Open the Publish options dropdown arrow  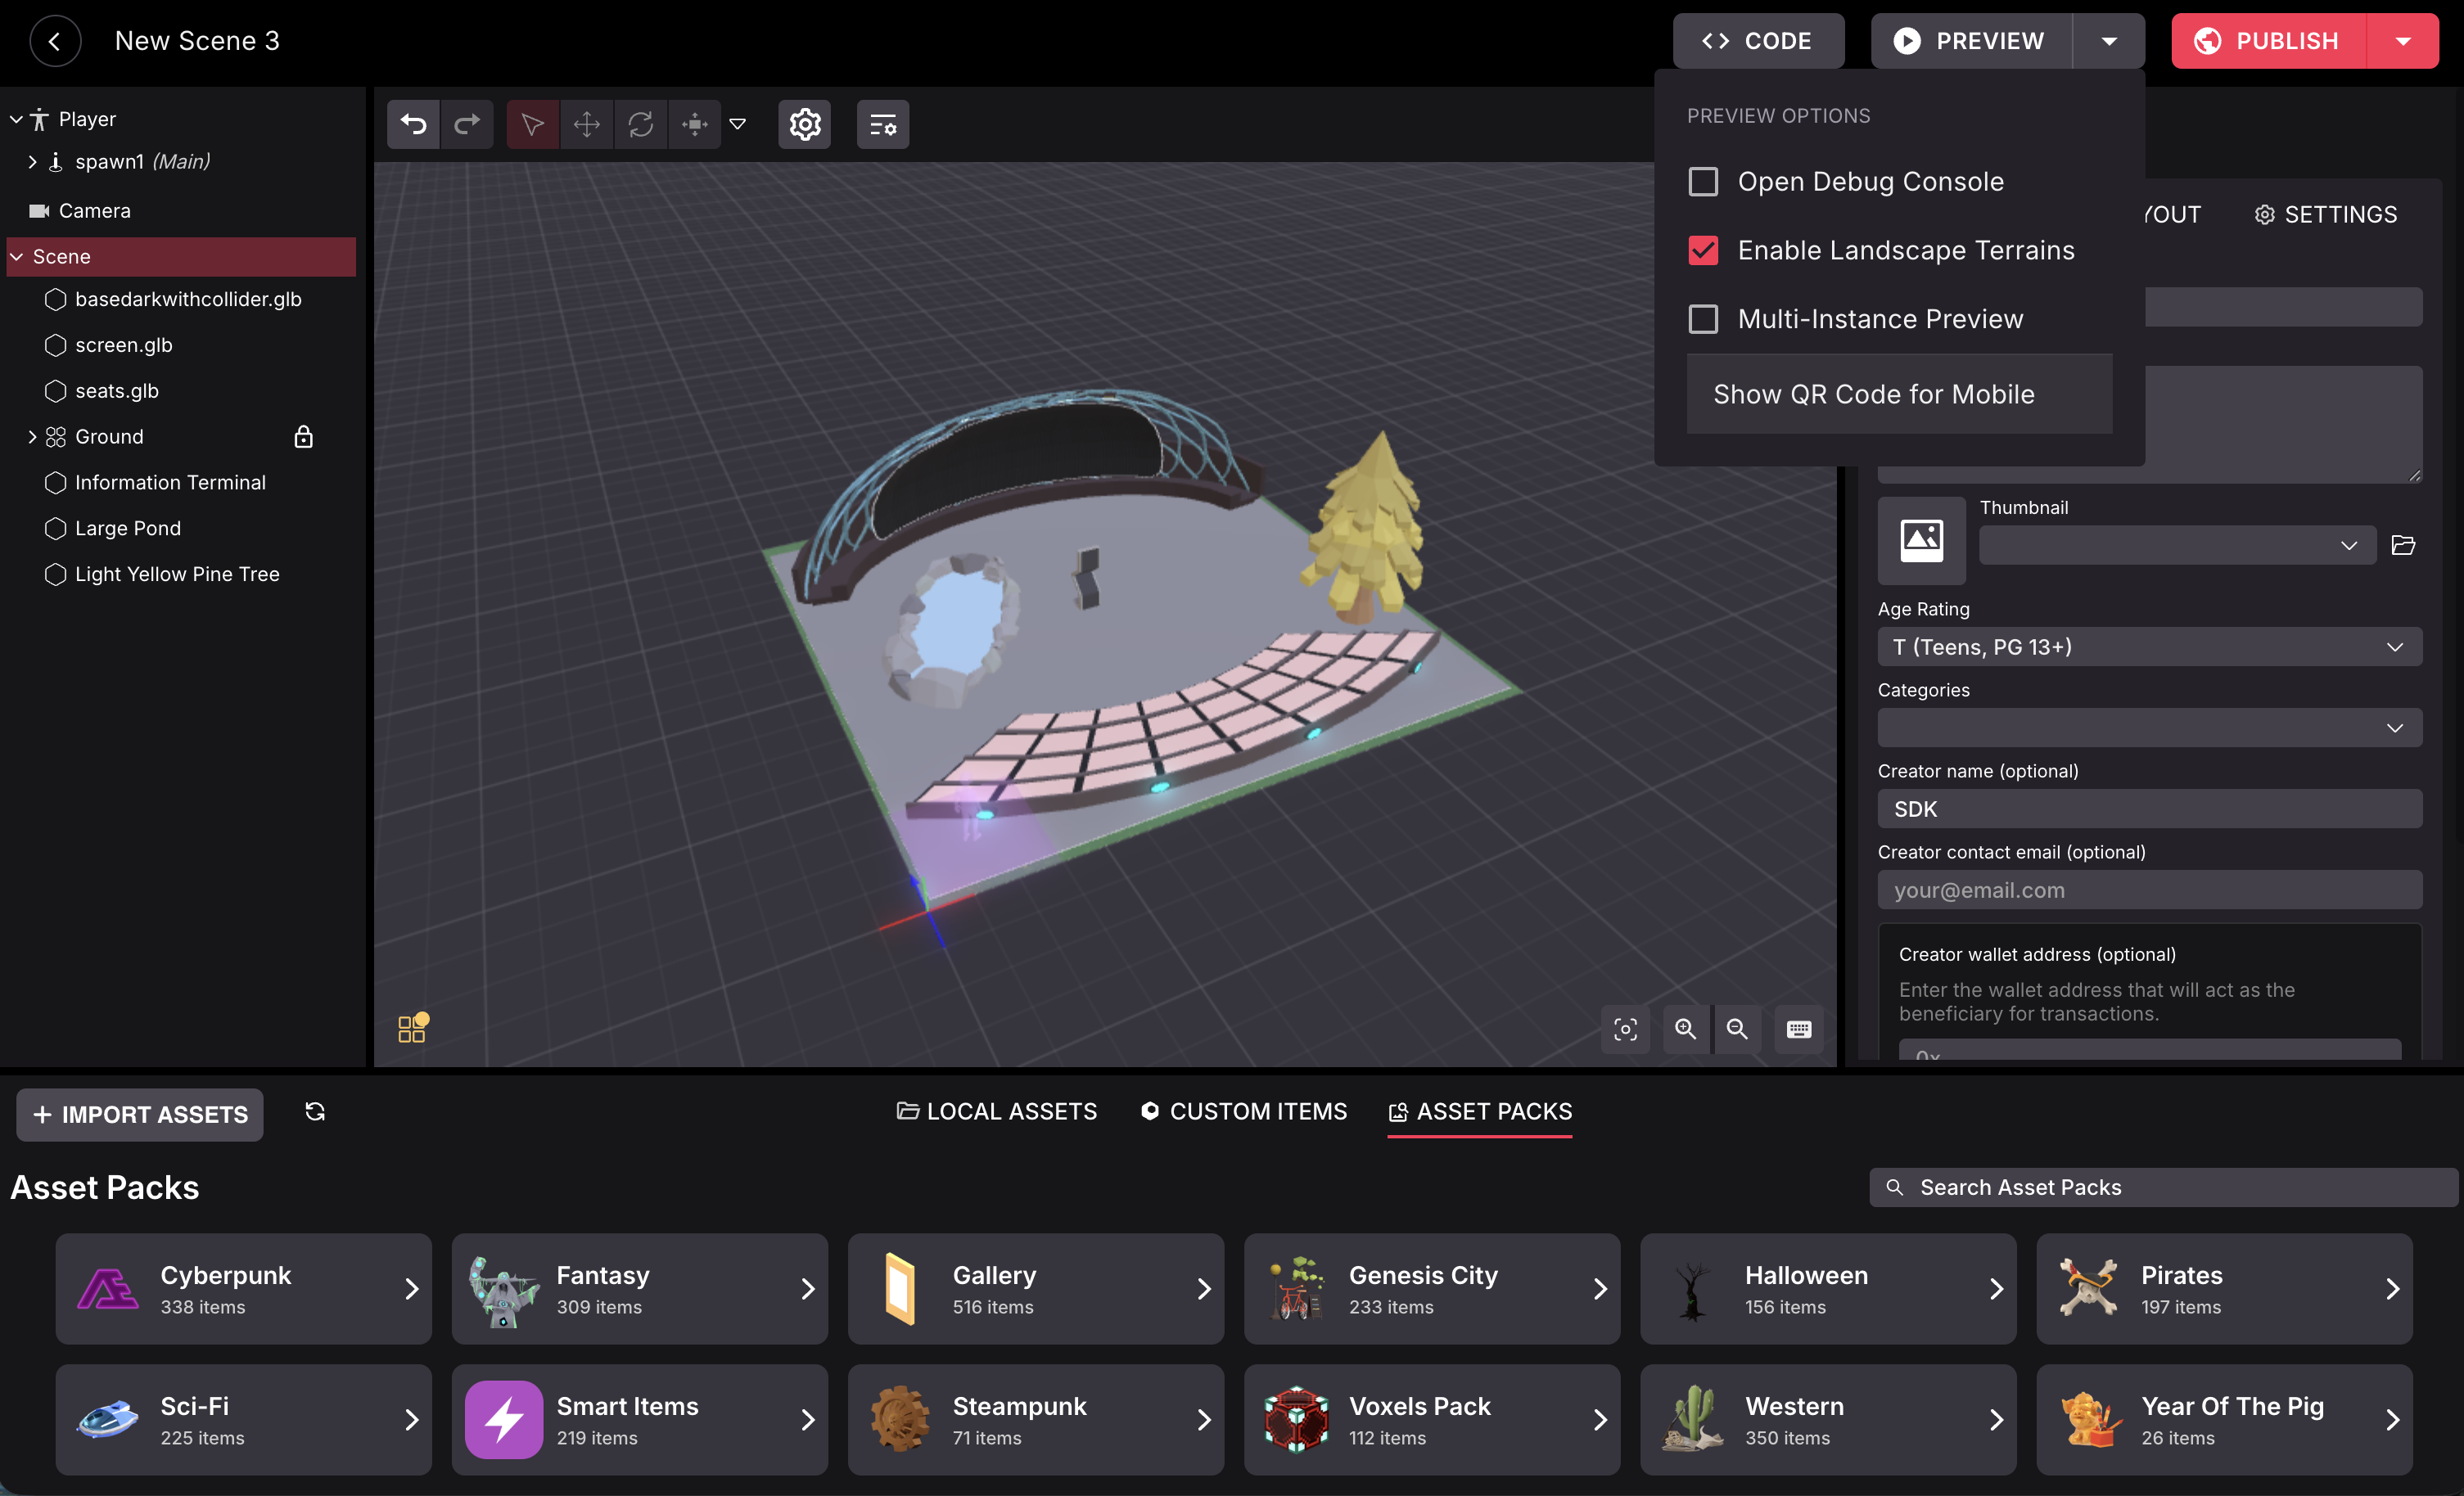pos(2403,41)
